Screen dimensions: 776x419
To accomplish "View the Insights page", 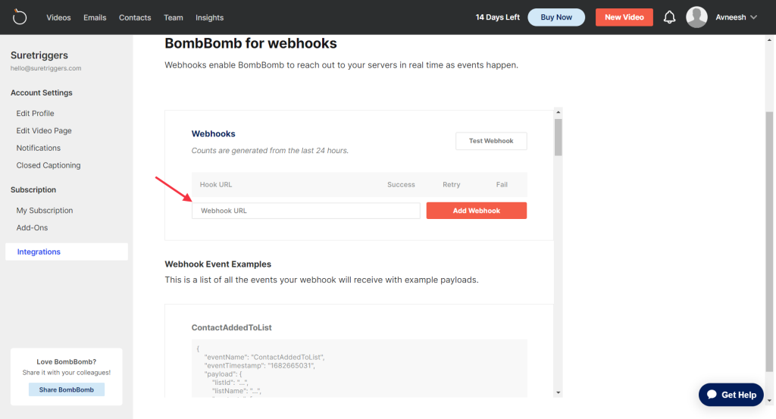I will point(209,17).
